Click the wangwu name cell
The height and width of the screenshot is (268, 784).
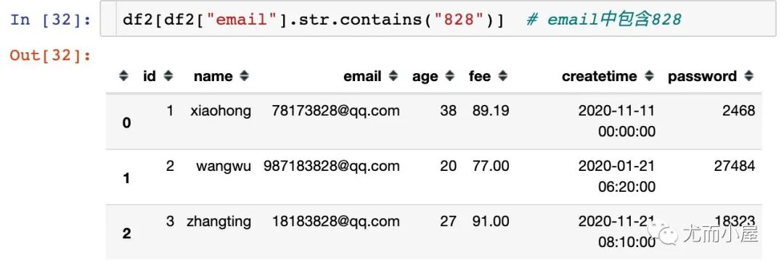tap(224, 166)
